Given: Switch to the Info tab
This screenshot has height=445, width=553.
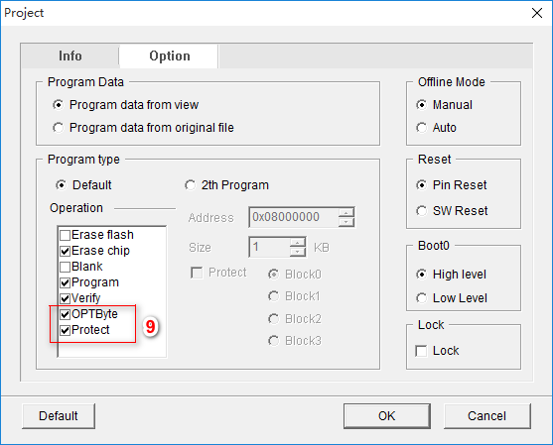Looking at the screenshot, I should tap(69, 56).
